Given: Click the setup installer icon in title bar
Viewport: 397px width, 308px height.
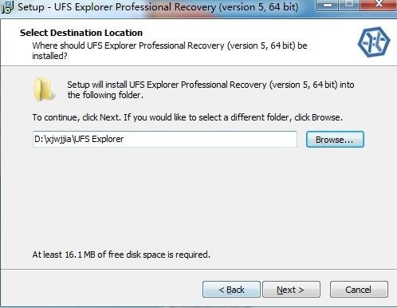Looking at the screenshot, I should 7,7.
